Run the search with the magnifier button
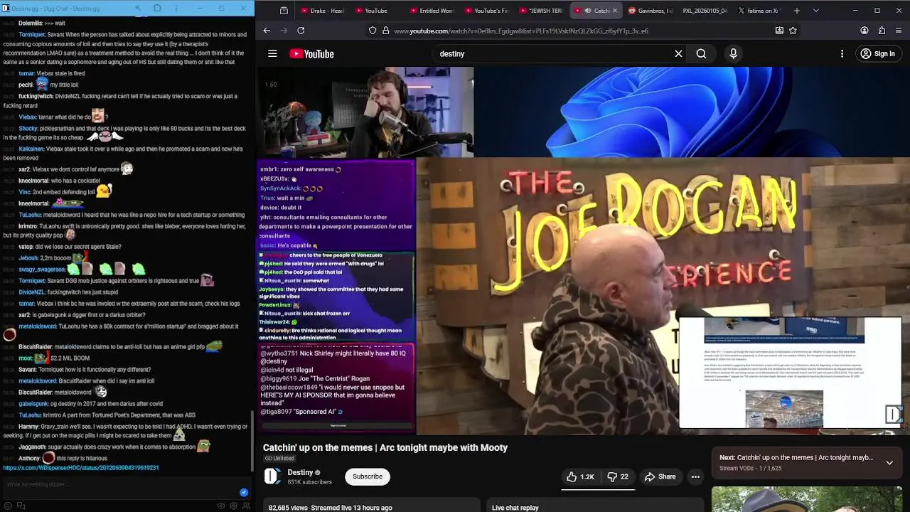The width and height of the screenshot is (910, 512). [x=701, y=53]
